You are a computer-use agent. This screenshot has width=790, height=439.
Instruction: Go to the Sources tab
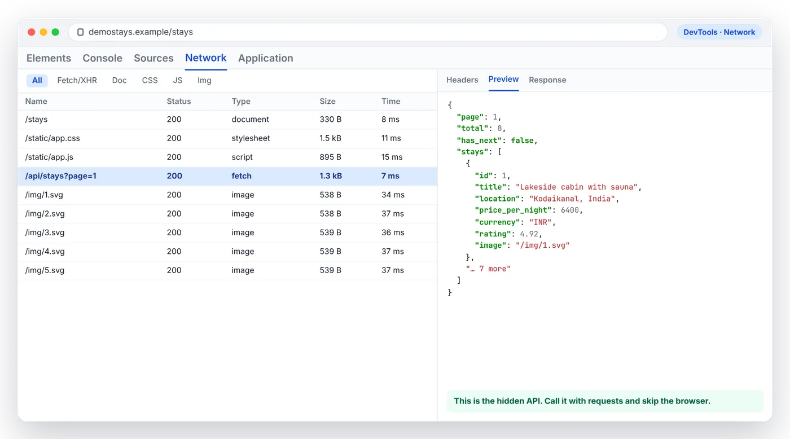point(153,58)
